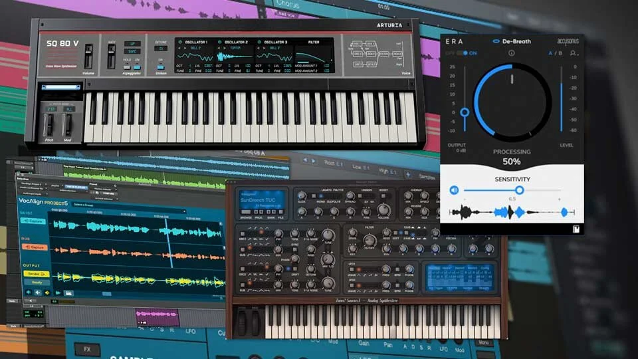The height and width of the screenshot is (359, 638).
Task: Click the dub speaker icon in VocAlign
Action: click(38, 293)
